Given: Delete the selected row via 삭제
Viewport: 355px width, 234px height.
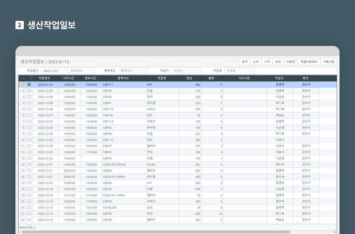Looking at the screenshot, I should coord(267,61).
